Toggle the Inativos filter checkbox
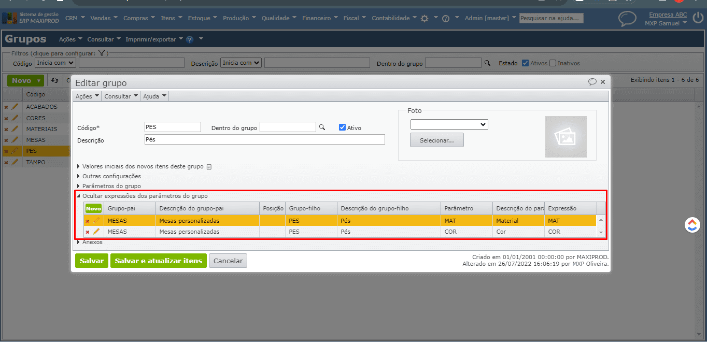Viewport: 707px width, 342px height. [x=553, y=63]
